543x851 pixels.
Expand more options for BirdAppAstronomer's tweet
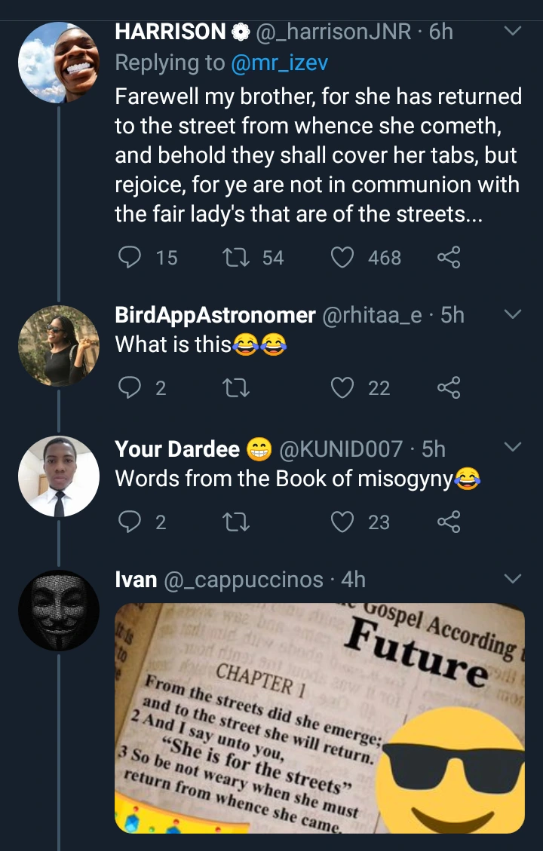[512, 314]
